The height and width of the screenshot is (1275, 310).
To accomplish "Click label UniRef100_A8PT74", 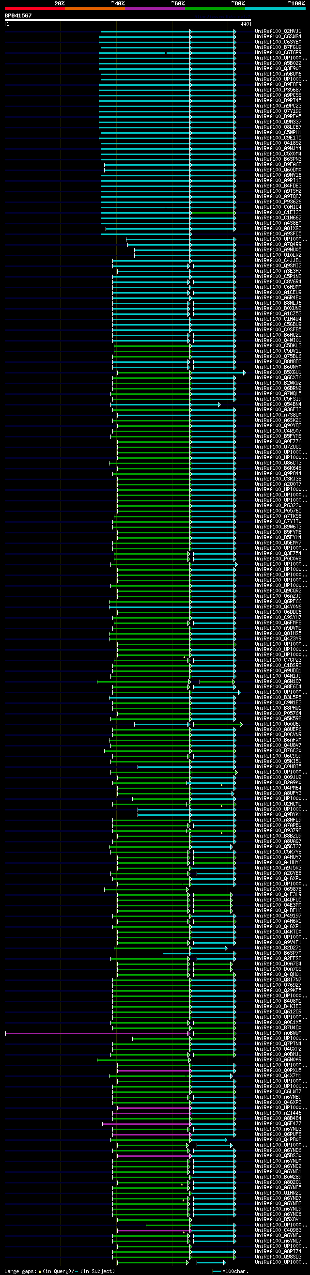I will point(278,1251).
